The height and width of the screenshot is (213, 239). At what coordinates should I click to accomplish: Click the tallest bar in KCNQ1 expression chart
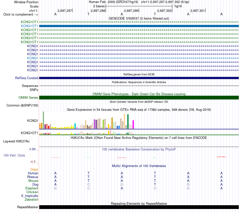pyautogui.click(x=44, y=120)
